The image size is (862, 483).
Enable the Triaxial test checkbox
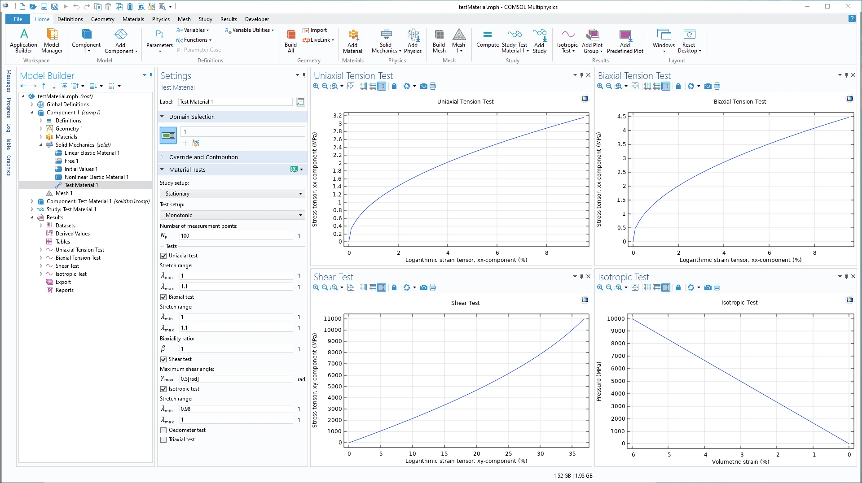pyautogui.click(x=163, y=439)
